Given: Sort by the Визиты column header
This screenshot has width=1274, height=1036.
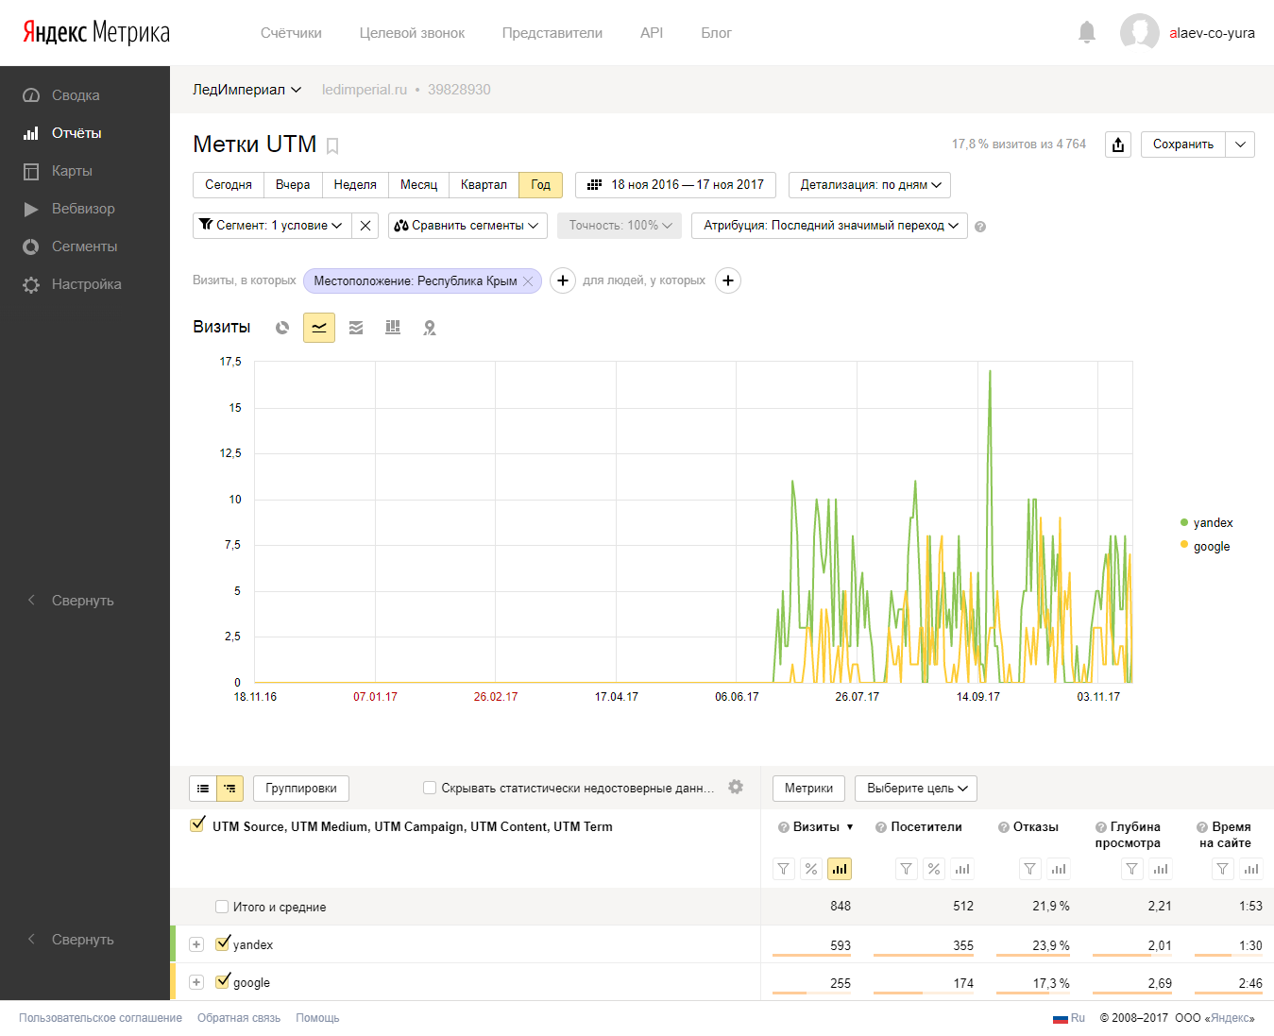Looking at the screenshot, I should 816,827.
